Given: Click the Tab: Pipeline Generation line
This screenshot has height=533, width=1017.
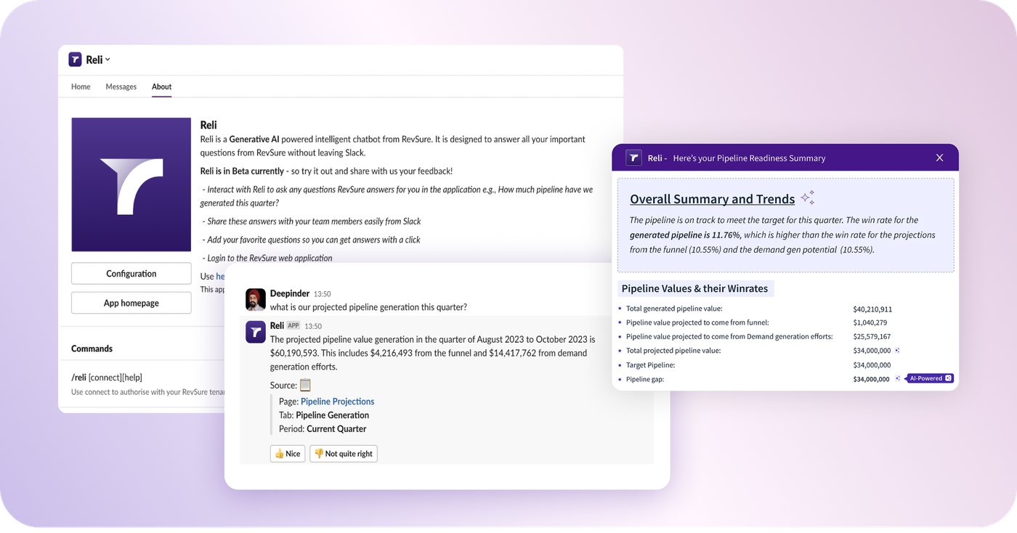Looking at the screenshot, I should point(324,415).
